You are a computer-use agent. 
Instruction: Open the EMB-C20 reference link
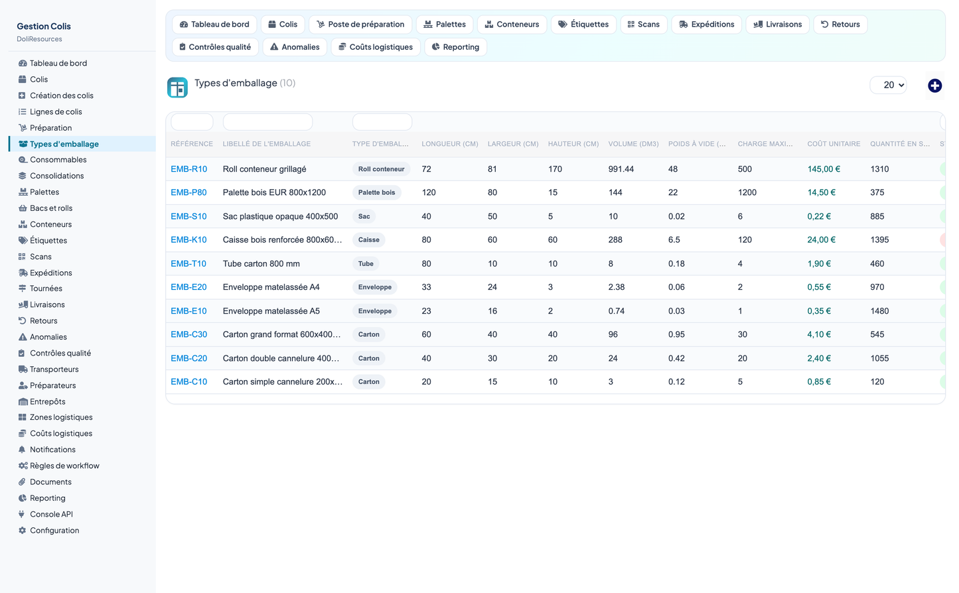tap(189, 358)
